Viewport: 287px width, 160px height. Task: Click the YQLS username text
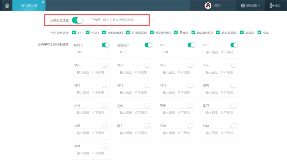(x=217, y=6)
